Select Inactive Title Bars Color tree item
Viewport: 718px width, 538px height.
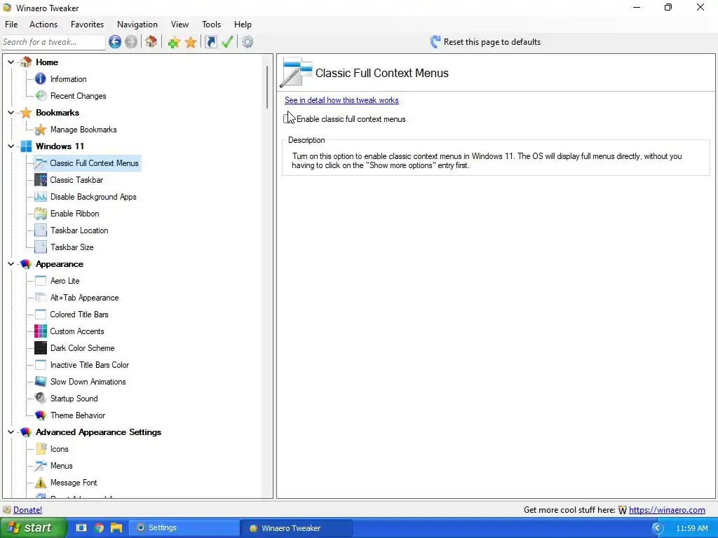(90, 365)
